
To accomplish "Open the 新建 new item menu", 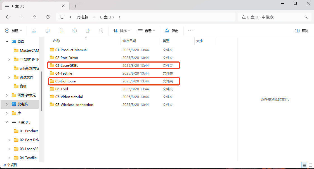I will (x=13, y=31).
